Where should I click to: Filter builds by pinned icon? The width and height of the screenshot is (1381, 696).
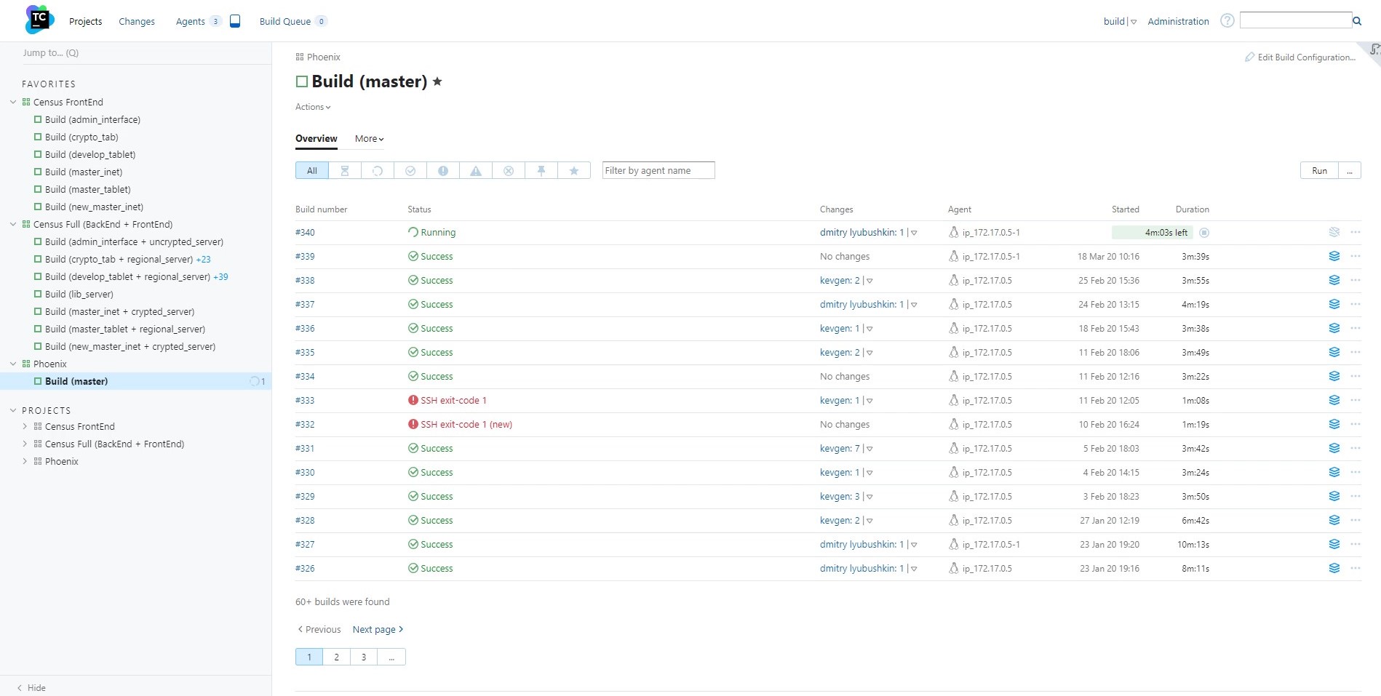click(x=541, y=170)
